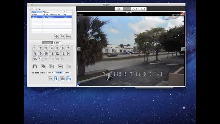This screenshot has width=220, height=124.
Task: Set band width to HIGH
Action: 51,73
